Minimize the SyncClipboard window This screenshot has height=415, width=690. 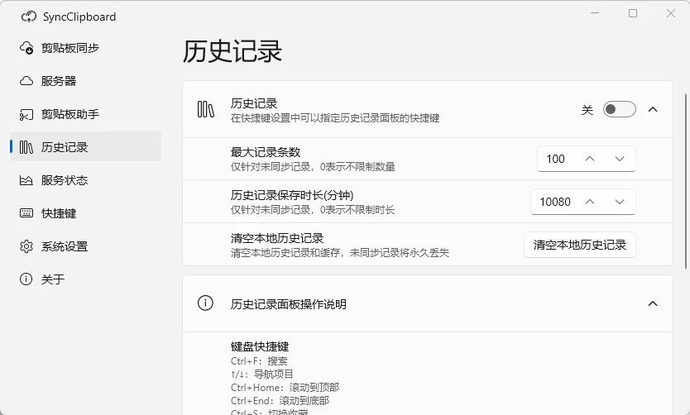tap(595, 13)
